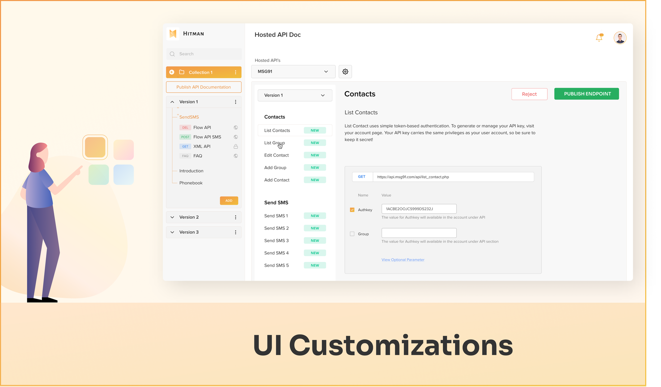
Task: Open Collection 1 three-dot menu
Action: pos(236,72)
